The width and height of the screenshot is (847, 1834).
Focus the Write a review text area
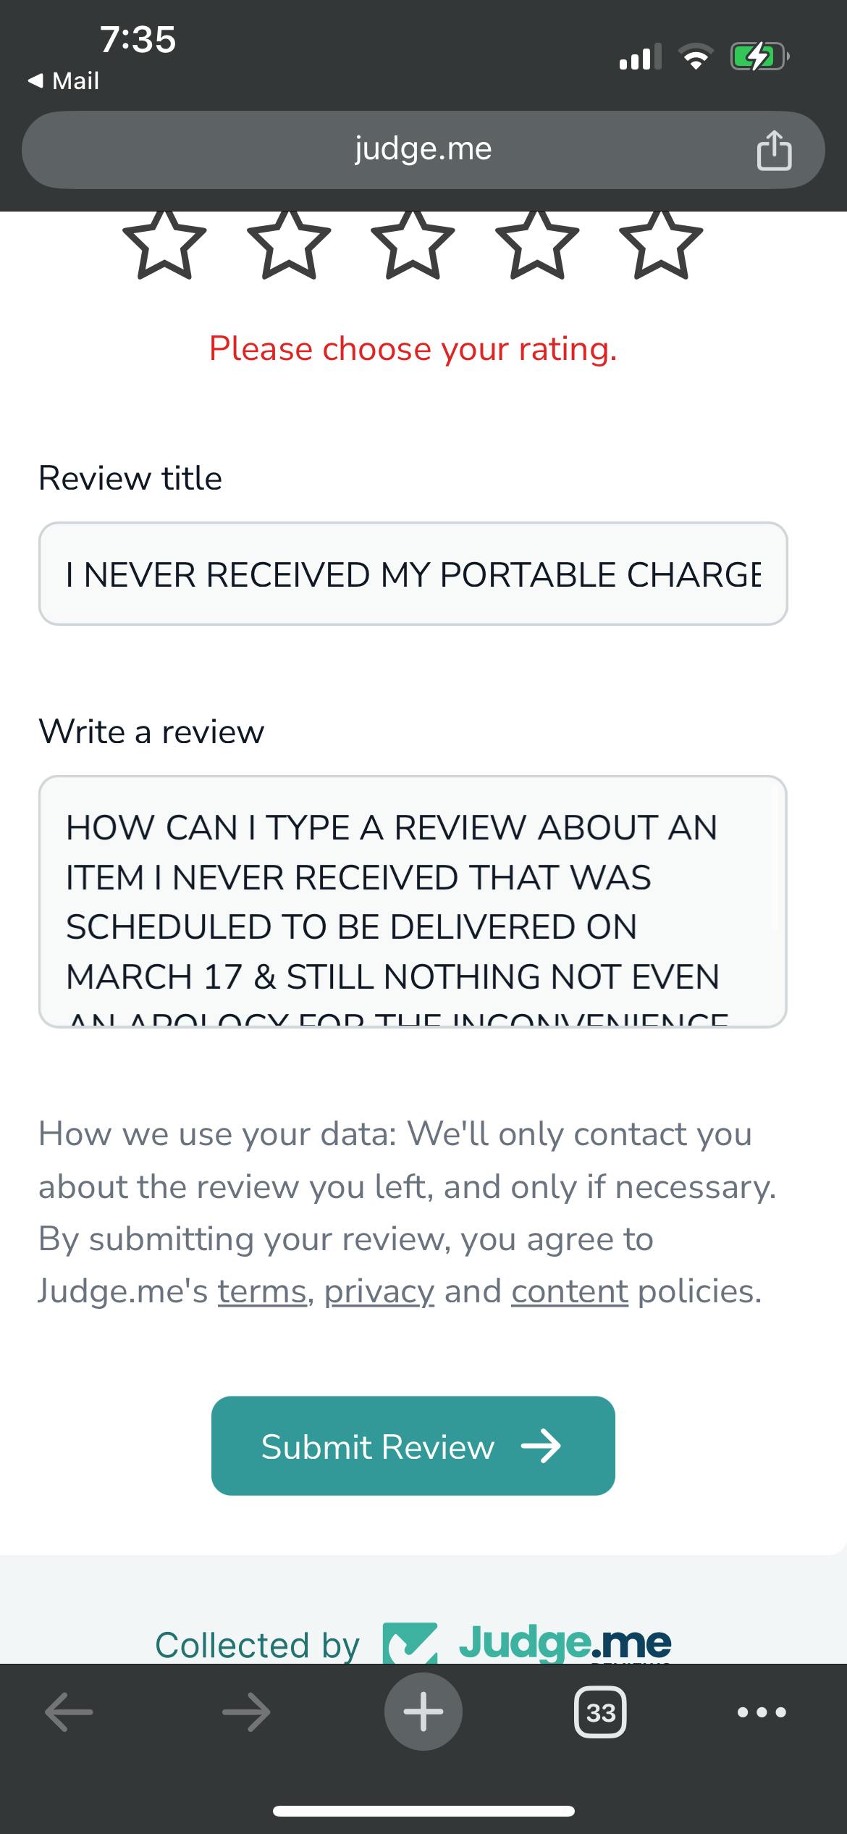click(x=413, y=901)
